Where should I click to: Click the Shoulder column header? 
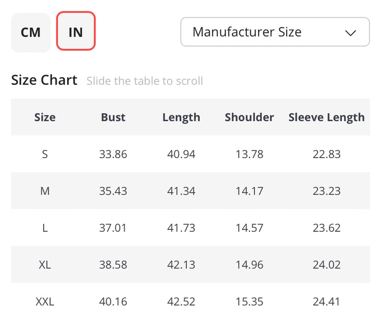click(x=249, y=117)
